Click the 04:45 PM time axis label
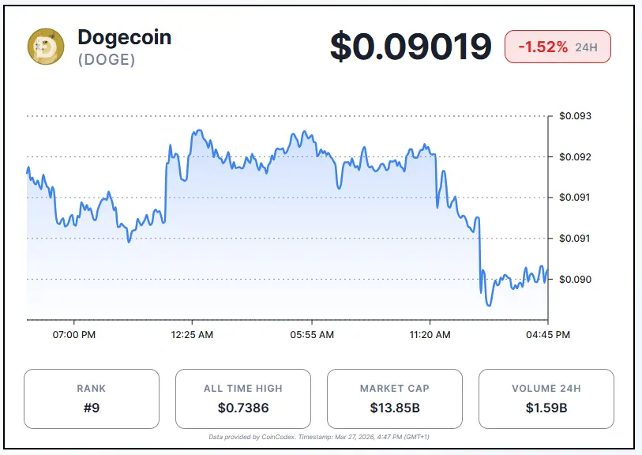Screen dimensions: 642x455 click(547, 335)
